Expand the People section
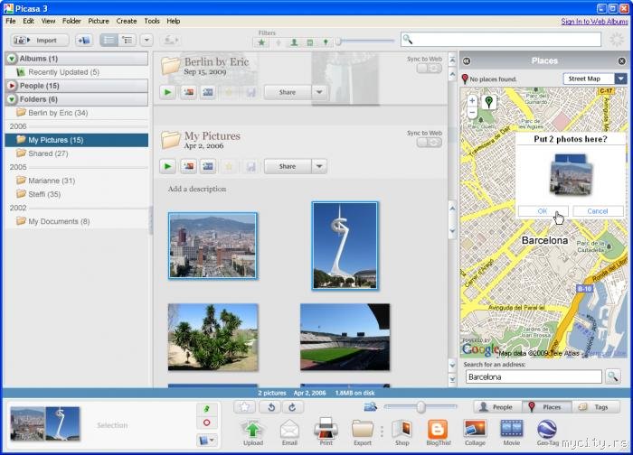Viewport: 633px width, 455px height. tap(11, 86)
